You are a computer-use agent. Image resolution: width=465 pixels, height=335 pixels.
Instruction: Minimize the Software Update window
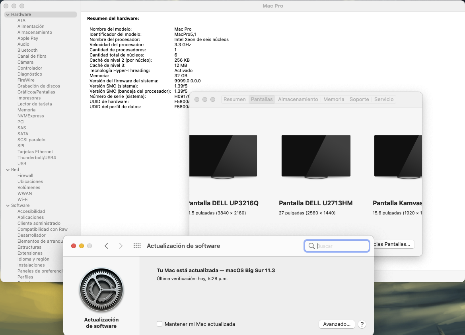[82, 246]
